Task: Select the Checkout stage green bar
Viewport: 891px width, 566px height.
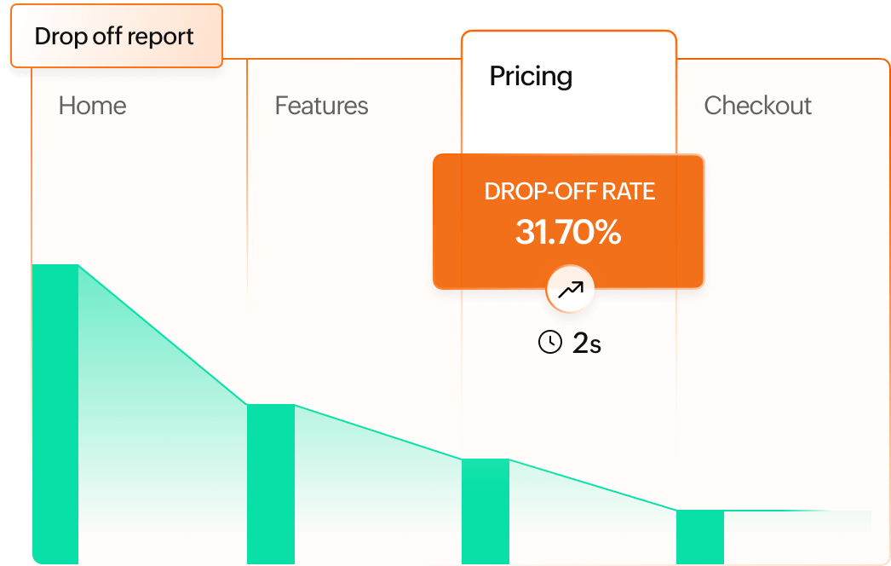Action: point(699,536)
